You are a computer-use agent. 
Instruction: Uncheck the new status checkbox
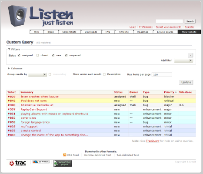point(53,55)
